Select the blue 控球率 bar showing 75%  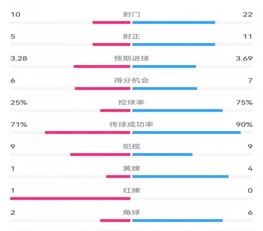178,110
